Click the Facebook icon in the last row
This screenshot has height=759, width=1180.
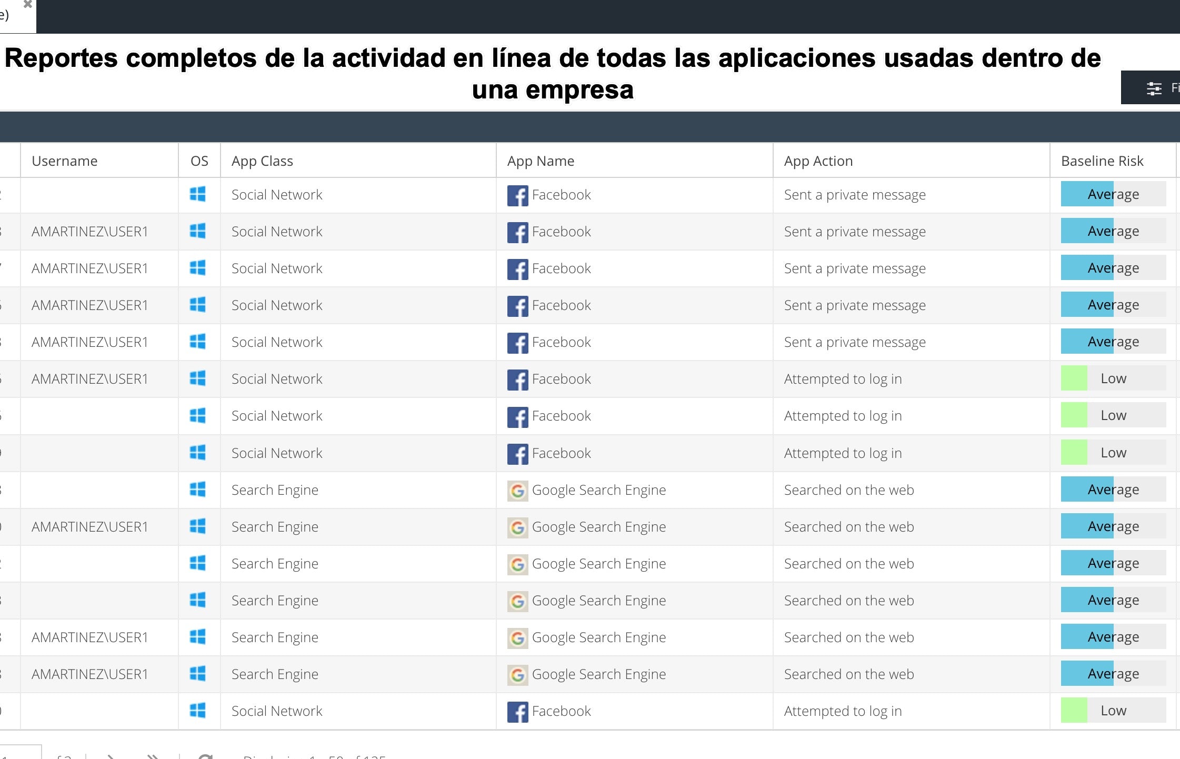click(517, 712)
